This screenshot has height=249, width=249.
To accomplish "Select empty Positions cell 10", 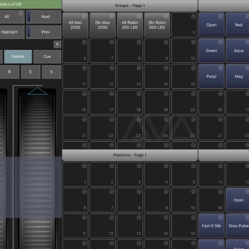I will (x=184, y=200).
